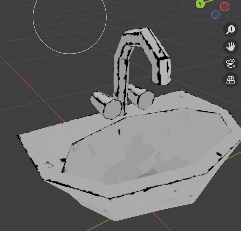Click the zoom magnifier viewport button
The height and width of the screenshot is (231, 241).
point(231,30)
